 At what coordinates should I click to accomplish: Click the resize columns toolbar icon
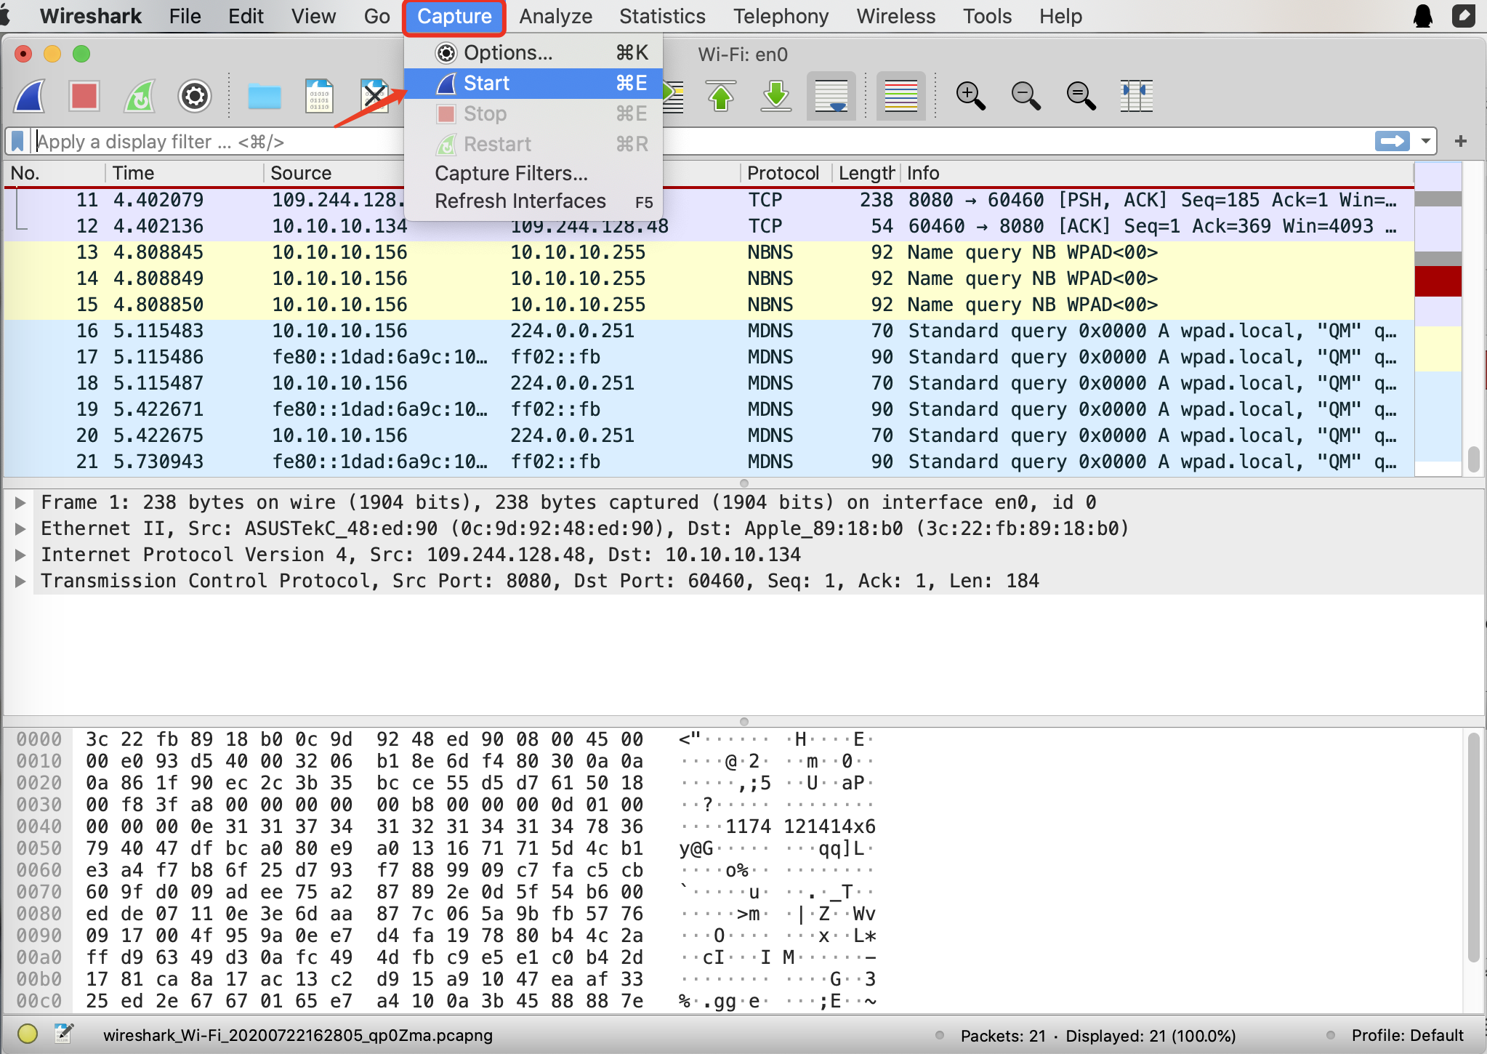click(x=1136, y=96)
